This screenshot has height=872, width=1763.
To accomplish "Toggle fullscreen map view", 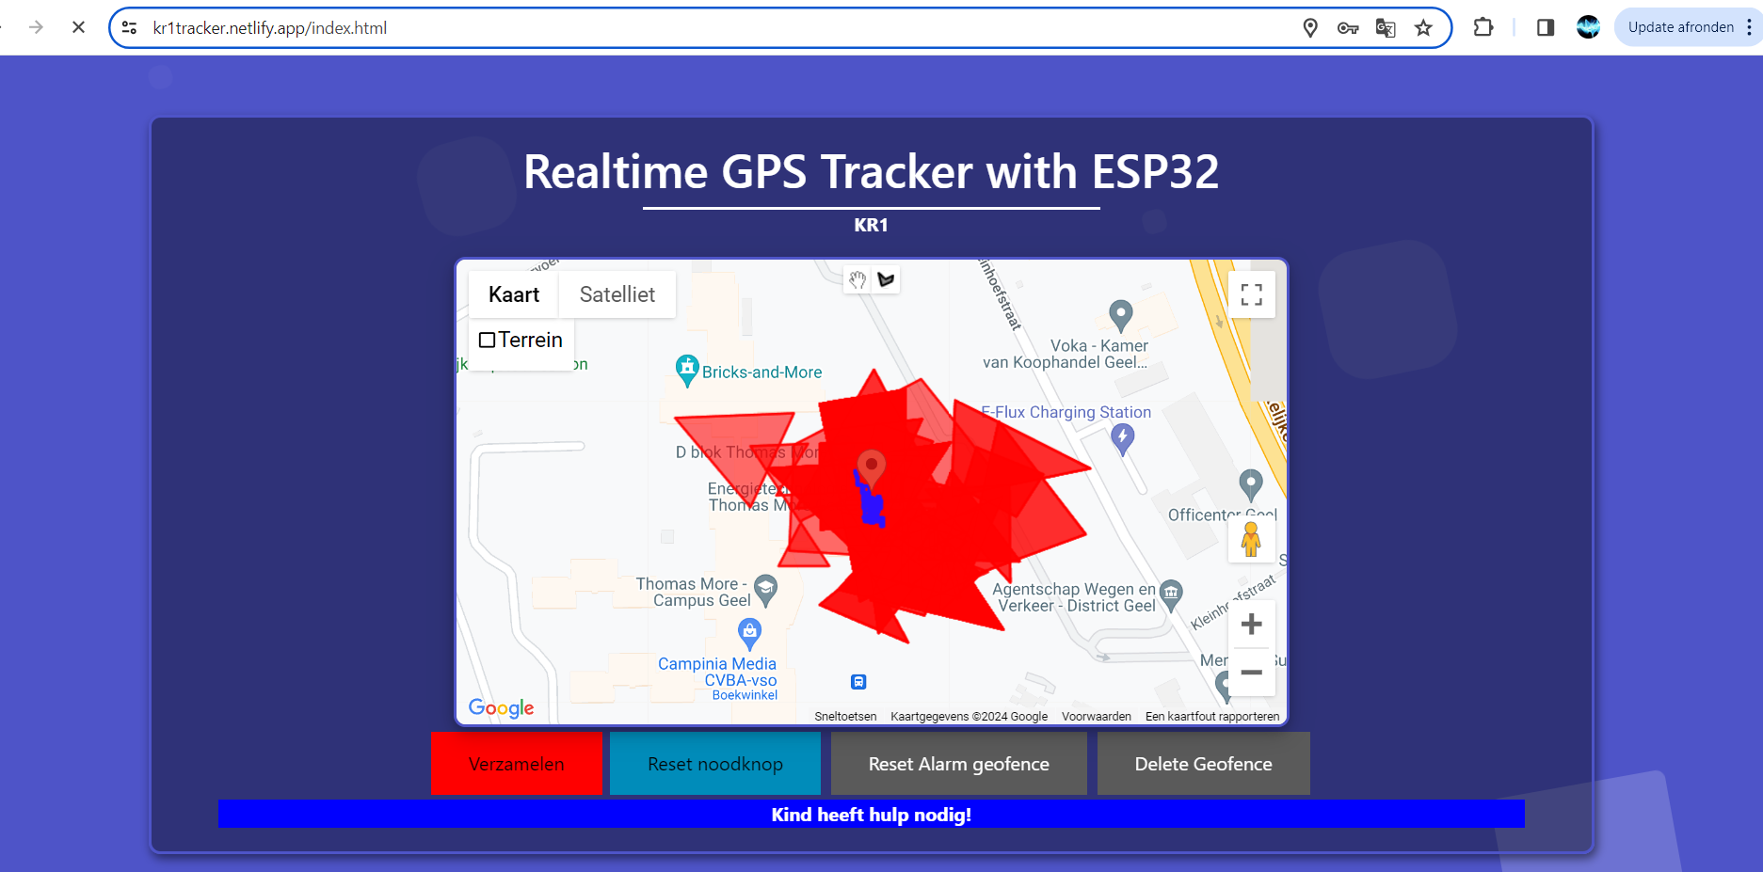I will (1251, 295).
